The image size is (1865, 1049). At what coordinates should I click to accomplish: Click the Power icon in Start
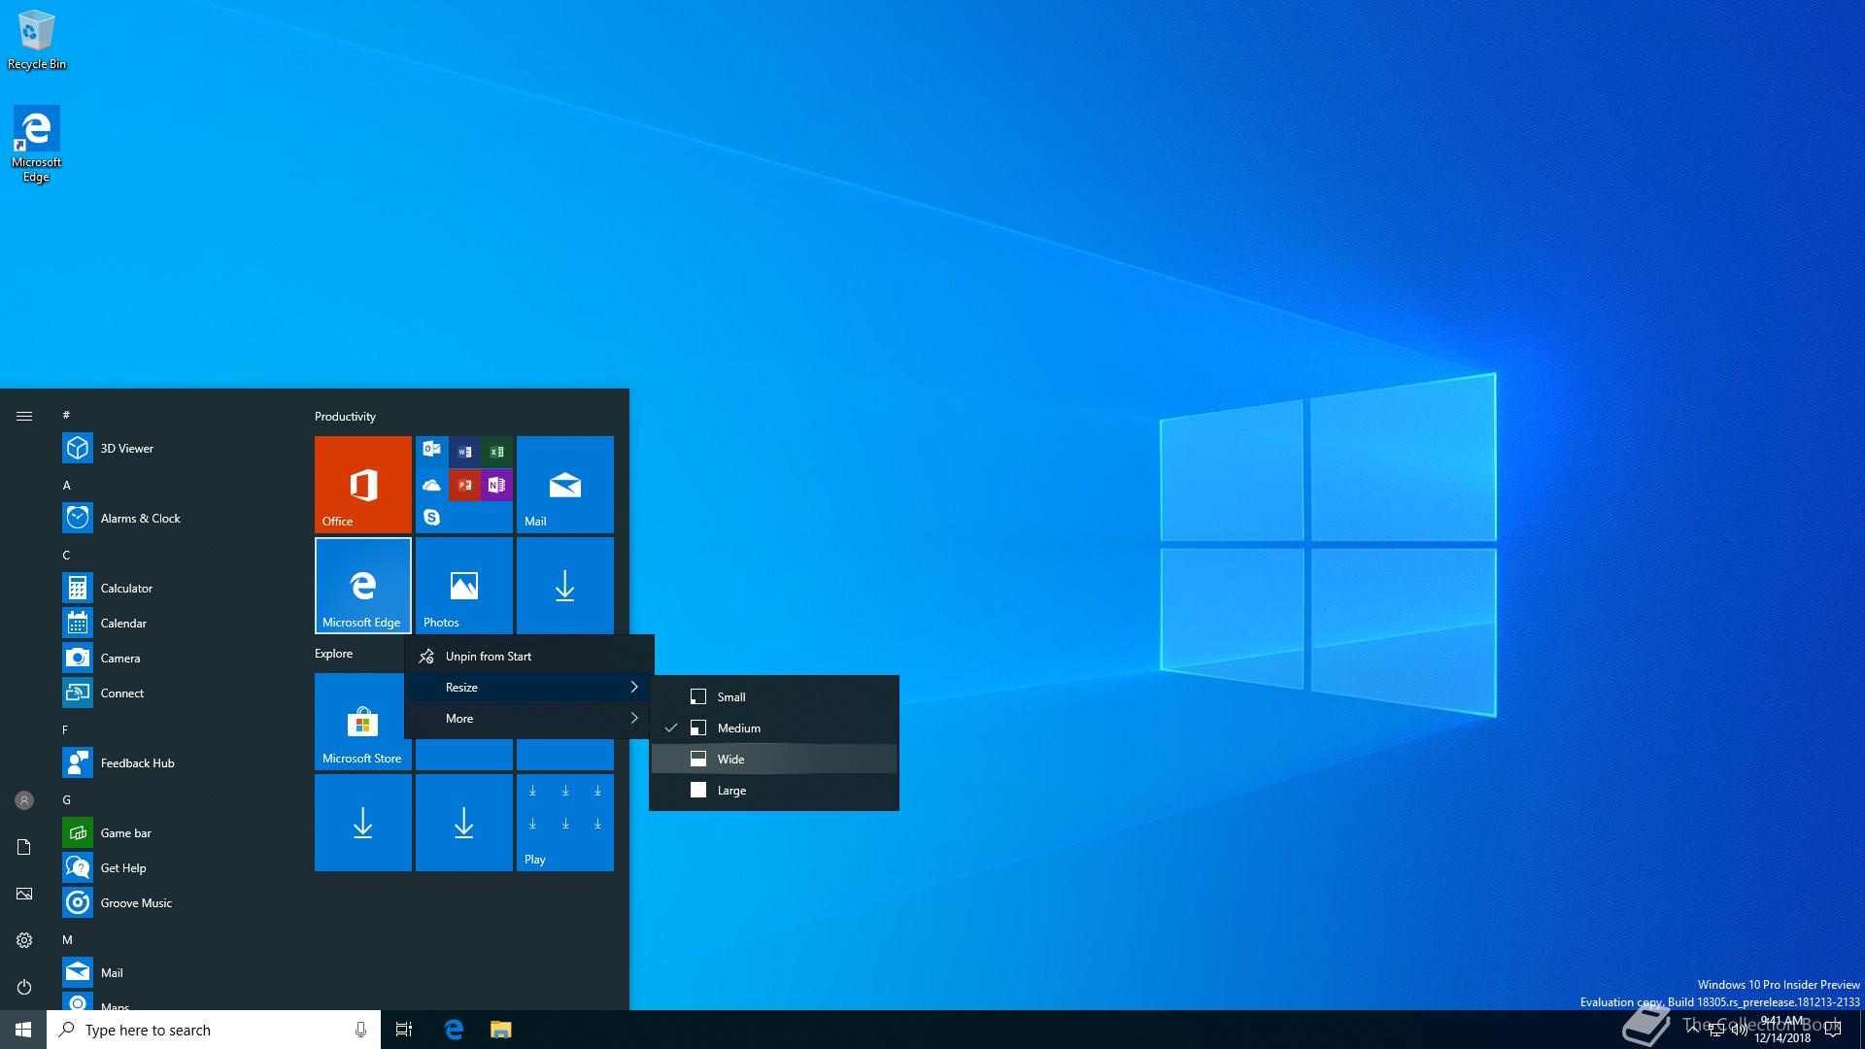tap(24, 987)
